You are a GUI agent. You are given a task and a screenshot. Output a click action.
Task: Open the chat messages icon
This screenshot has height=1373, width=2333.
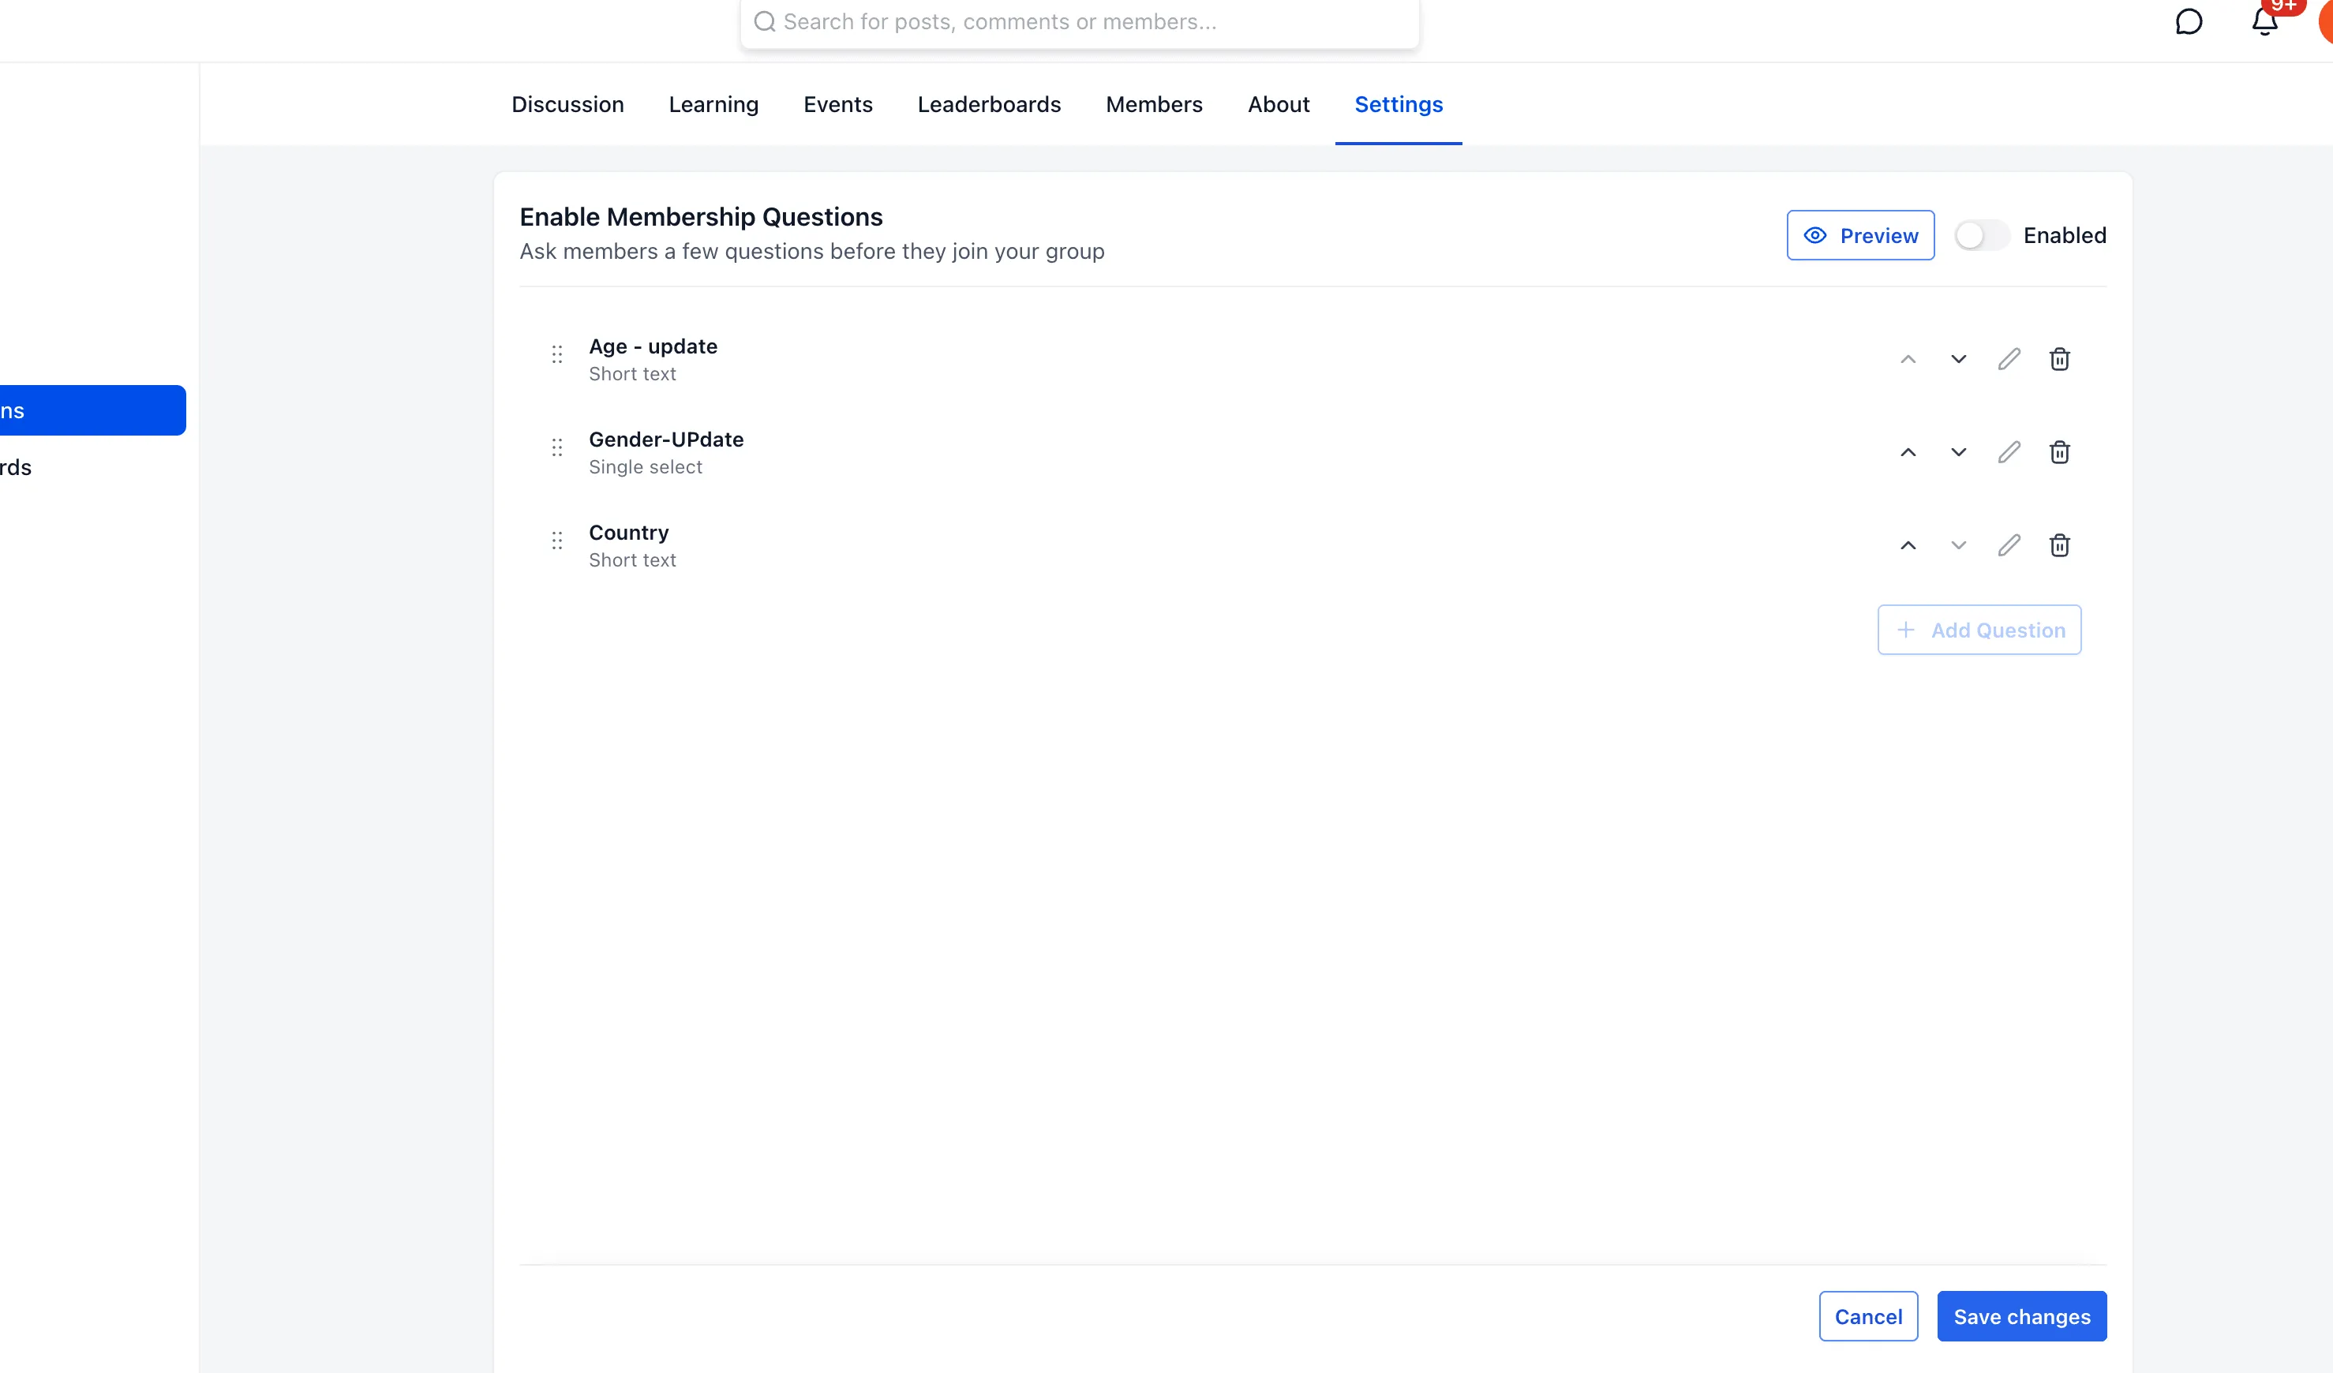[x=2189, y=21]
